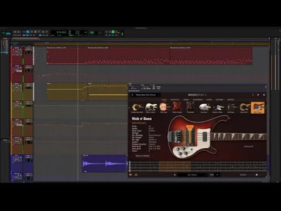Viewport: 281px width, 211px height.
Task: Open the pattern selector dropdown below the fretboard
Action: [x=192, y=175]
